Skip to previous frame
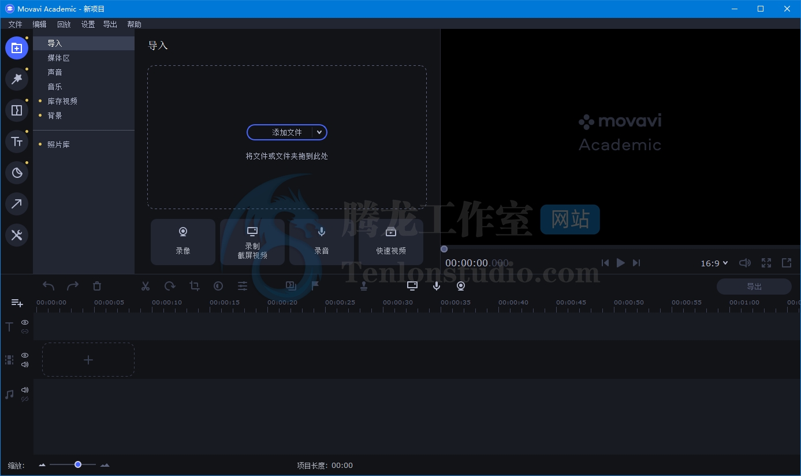801x476 pixels. click(x=605, y=263)
